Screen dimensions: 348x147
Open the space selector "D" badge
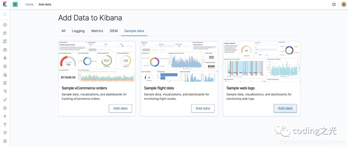tap(15, 5)
